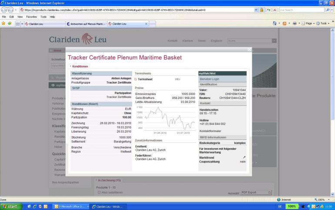Click the Clariden Leu taskbar button
335x210 pixels.
pos(108,207)
